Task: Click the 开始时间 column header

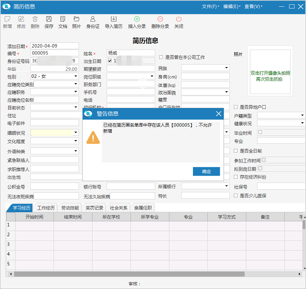Action: [x=34, y=217]
